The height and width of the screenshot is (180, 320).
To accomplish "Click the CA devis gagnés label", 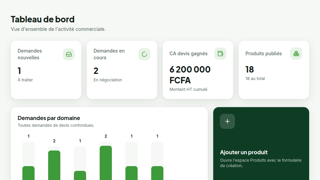I will point(188,54).
